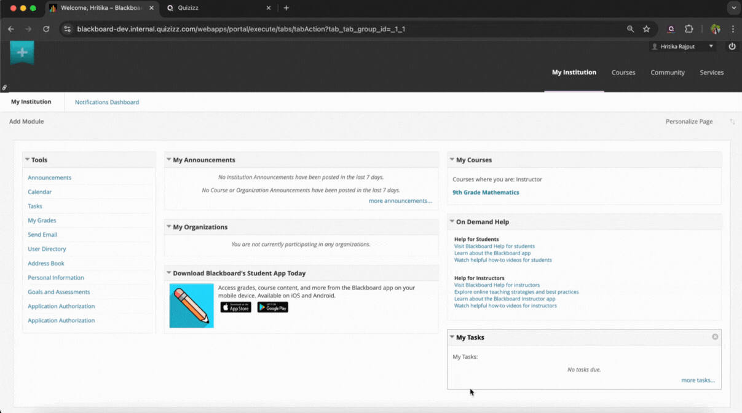The width and height of the screenshot is (742, 413).
Task: Collapse the On Demand Help module
Action: 452,222
